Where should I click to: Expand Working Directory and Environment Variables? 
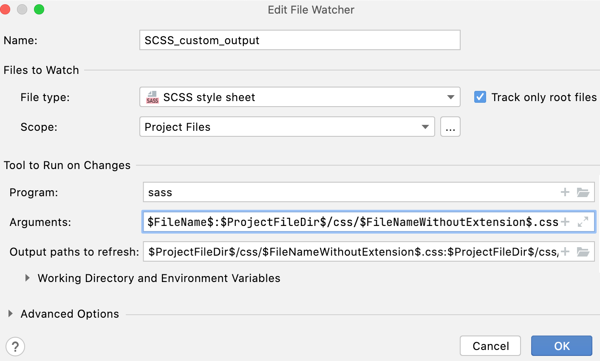28,278
